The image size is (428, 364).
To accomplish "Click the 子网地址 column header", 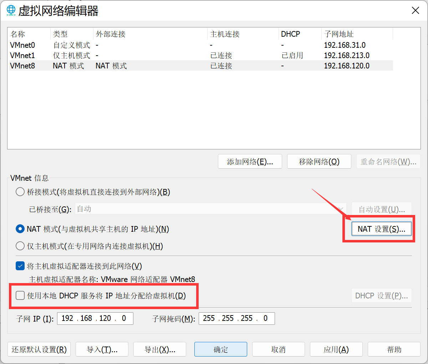I will pyautogui.click(x=357, y=34).
